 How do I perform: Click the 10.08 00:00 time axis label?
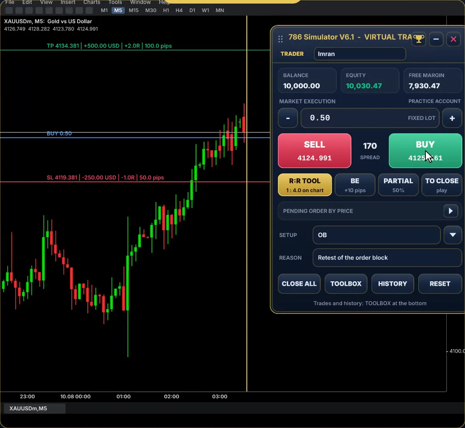tap(75, 396)
